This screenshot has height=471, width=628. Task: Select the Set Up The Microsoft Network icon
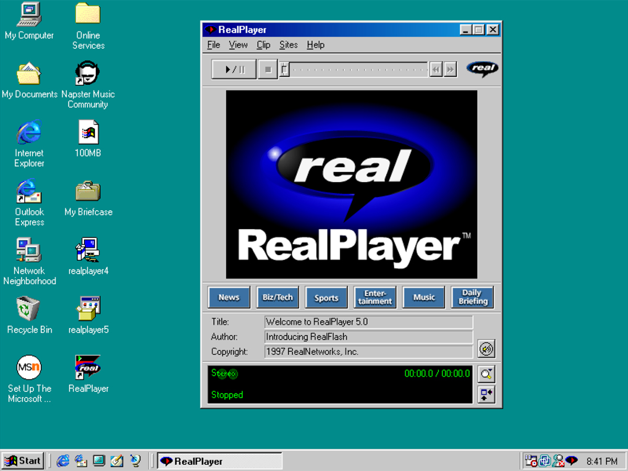(29, 379)
